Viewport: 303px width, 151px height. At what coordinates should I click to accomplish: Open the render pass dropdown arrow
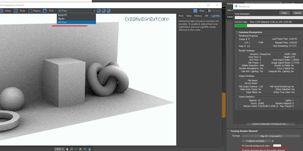point(94,11)
